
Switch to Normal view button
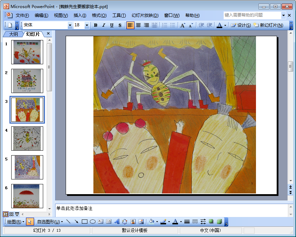[x=6, y=214]
